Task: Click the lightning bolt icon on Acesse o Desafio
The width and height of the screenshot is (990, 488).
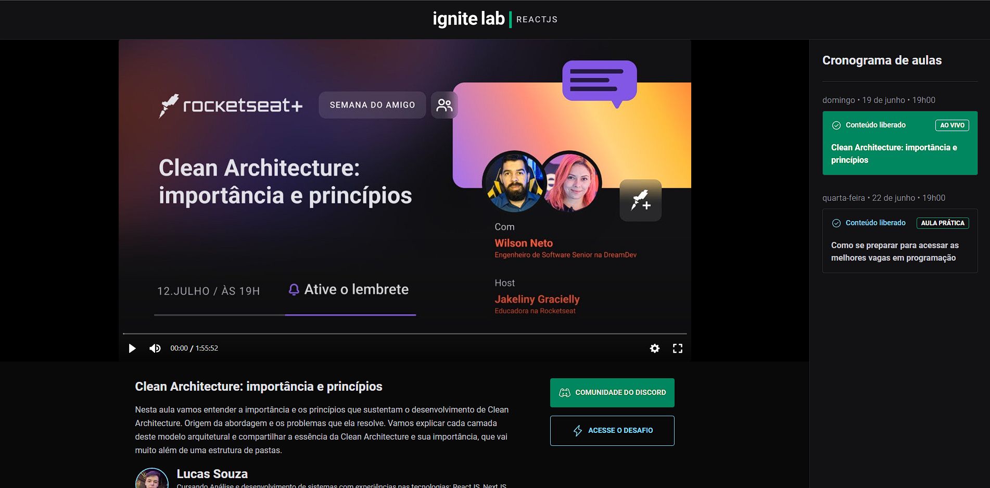Action: click(x=578, y=431)
